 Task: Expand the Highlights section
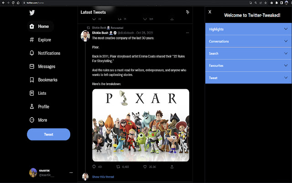click(x=248, y=29)
